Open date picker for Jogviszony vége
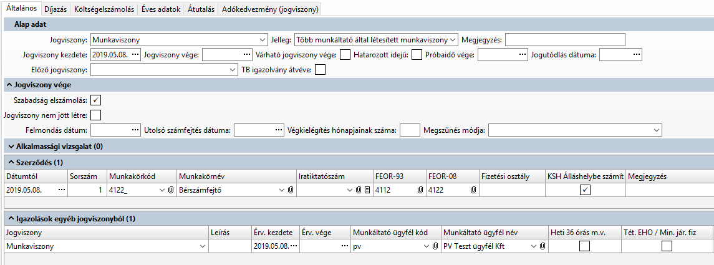The image size is (714, 265). click(x=247, y=55)
